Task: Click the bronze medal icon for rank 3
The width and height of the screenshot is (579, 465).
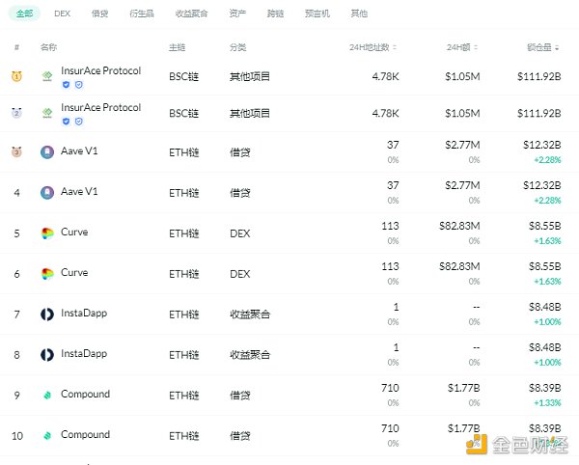Action: [16, 151]
